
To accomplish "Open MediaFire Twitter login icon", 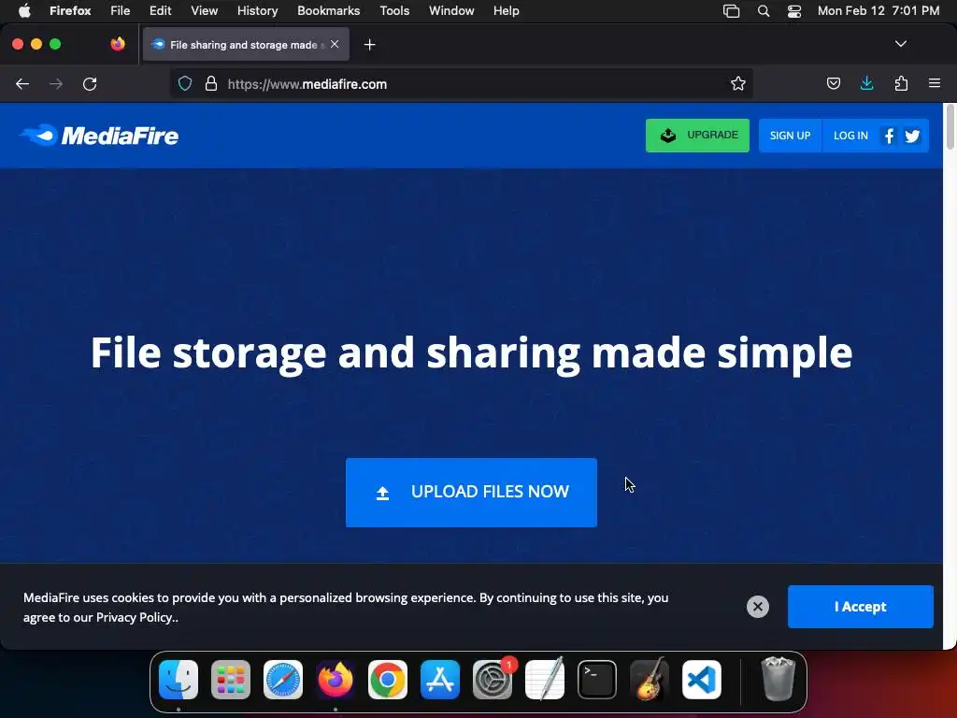I will click(912, 136).
